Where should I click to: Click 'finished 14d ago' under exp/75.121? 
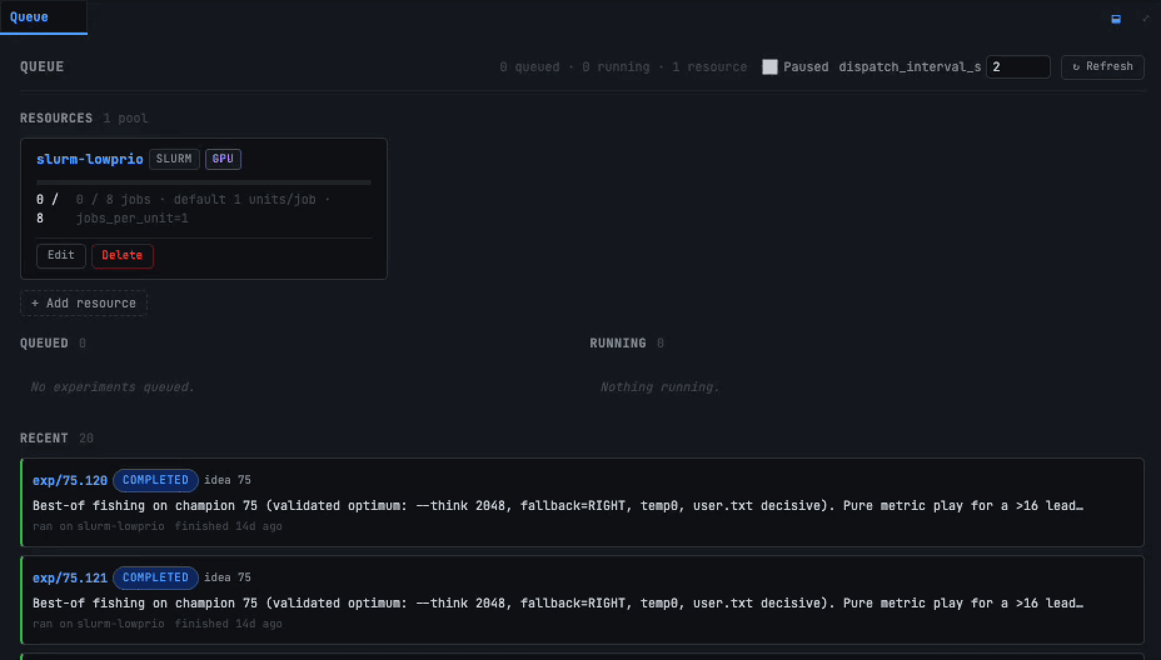(x=228, y=624)
